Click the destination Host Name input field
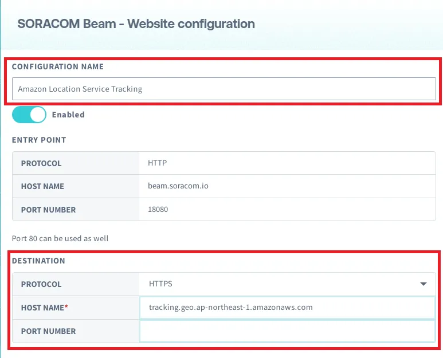Image resolution: width=443 pixels, height=358 pixels. pos(287,307)
